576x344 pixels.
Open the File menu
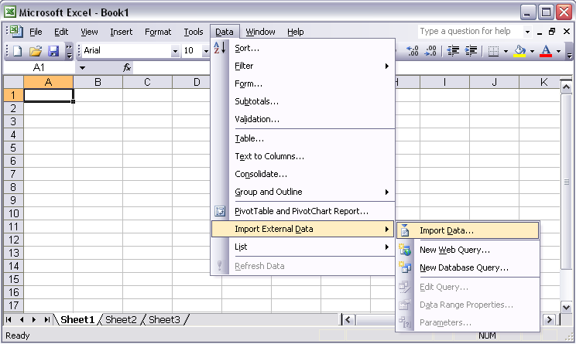[x=36, y=32]
